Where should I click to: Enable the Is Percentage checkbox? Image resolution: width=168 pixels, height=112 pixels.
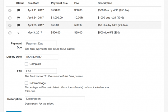tap(26, 83)
